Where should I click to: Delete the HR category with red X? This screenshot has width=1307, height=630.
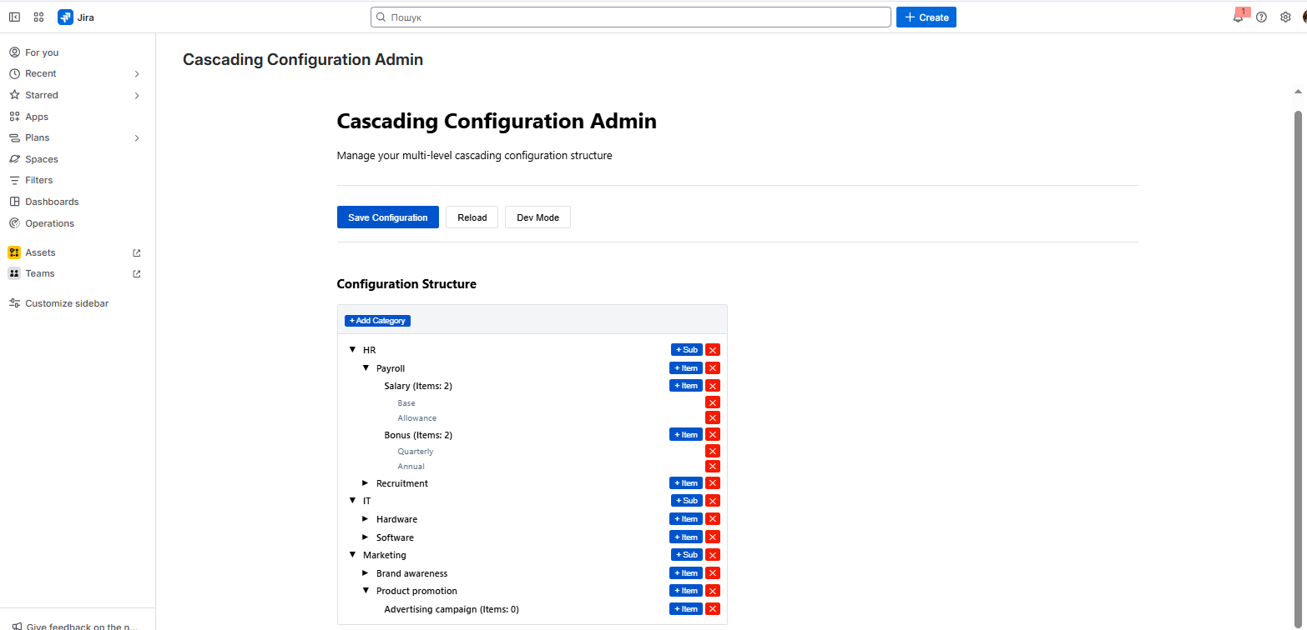tap(712, 350)
